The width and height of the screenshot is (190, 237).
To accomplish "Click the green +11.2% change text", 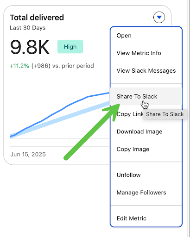I will coord(19,66).
